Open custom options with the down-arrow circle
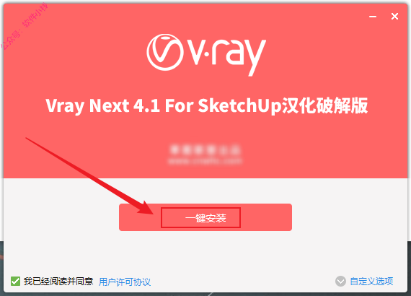The height and width of the screenshot is (296, 411). (340, 282)
